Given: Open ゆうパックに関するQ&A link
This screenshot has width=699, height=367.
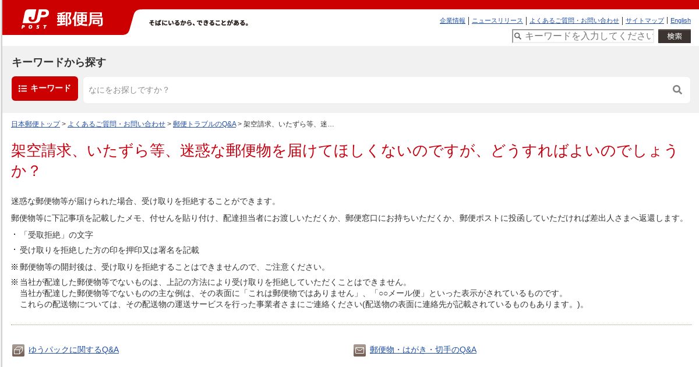Looking at the screenshot, I should tap(73, 350).
